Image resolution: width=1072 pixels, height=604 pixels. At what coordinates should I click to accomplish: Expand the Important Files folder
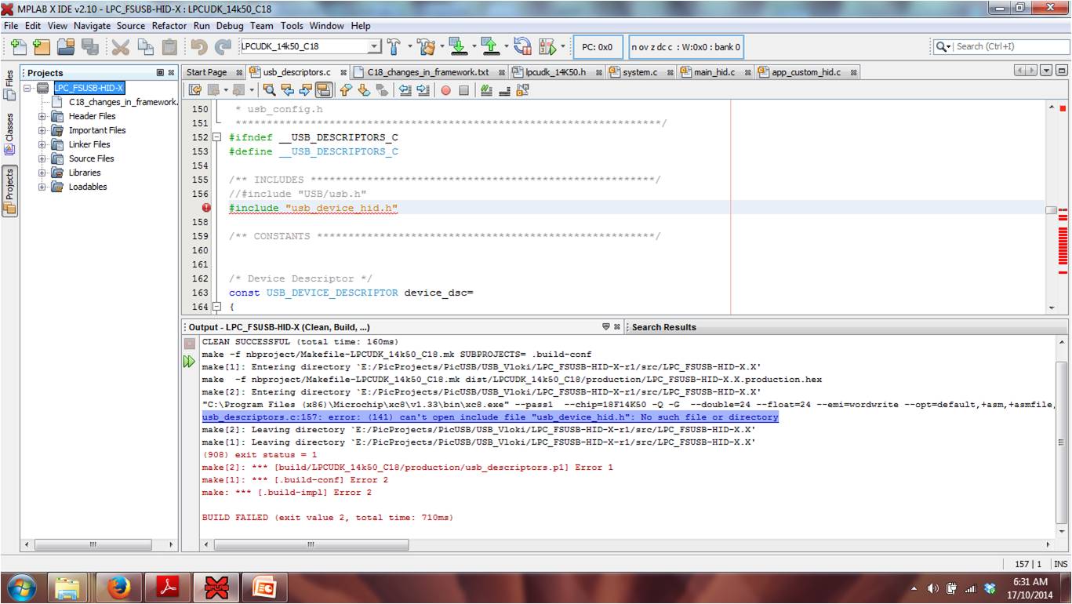tap(42, 130)
